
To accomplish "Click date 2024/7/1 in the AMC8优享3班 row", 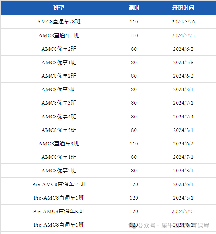I will (x=183, y=103).
